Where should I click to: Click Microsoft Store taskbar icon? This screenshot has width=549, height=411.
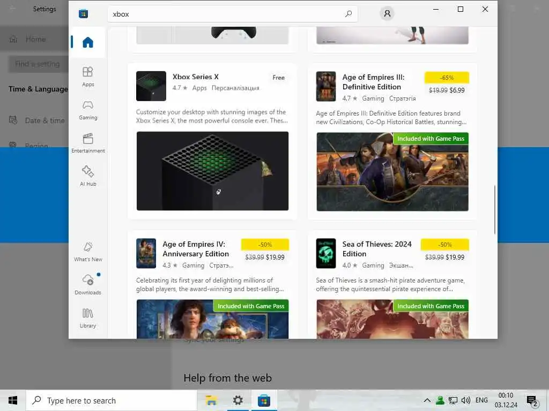[264, 400]
